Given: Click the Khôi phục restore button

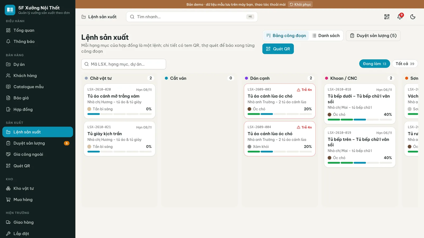Looking at the screenshot, I should [x=300, y=4].
